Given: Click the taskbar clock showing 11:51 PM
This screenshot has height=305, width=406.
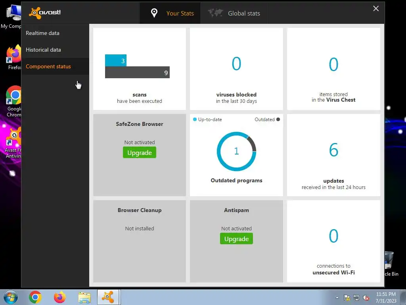Looking at the screenshot, I should [x=386, y=297].
